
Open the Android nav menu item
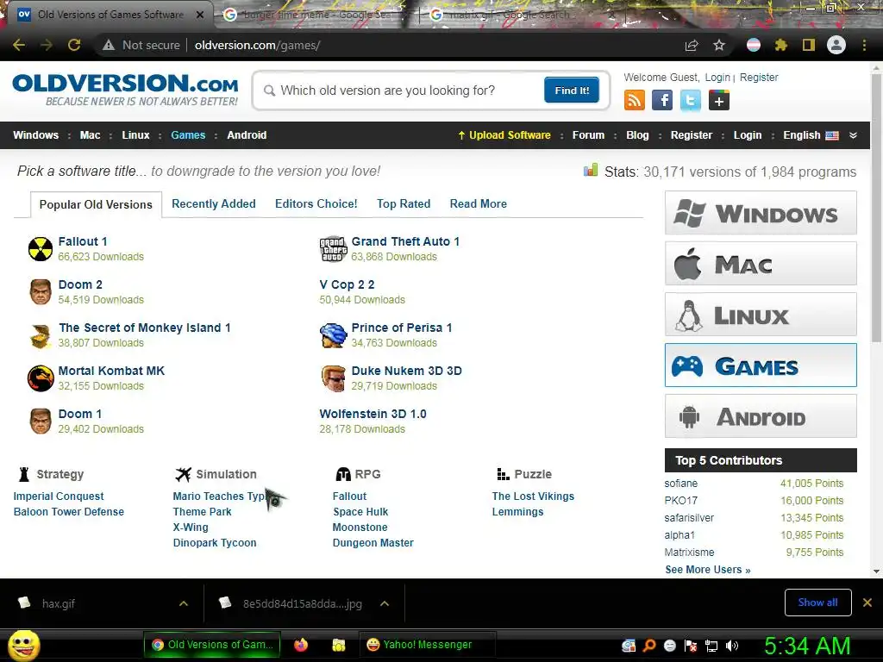pyautogui.click(x=247, y=135)
